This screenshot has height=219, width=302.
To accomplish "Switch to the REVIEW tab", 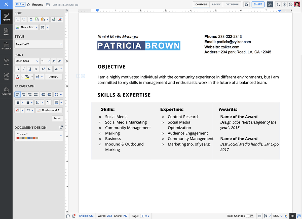I will coord(216,4).
